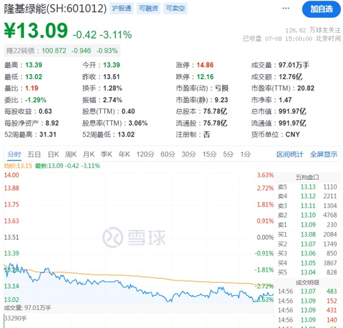Click the 量比 value 1.19
Viewport: 343px width, 328px height.
[32, 89]
